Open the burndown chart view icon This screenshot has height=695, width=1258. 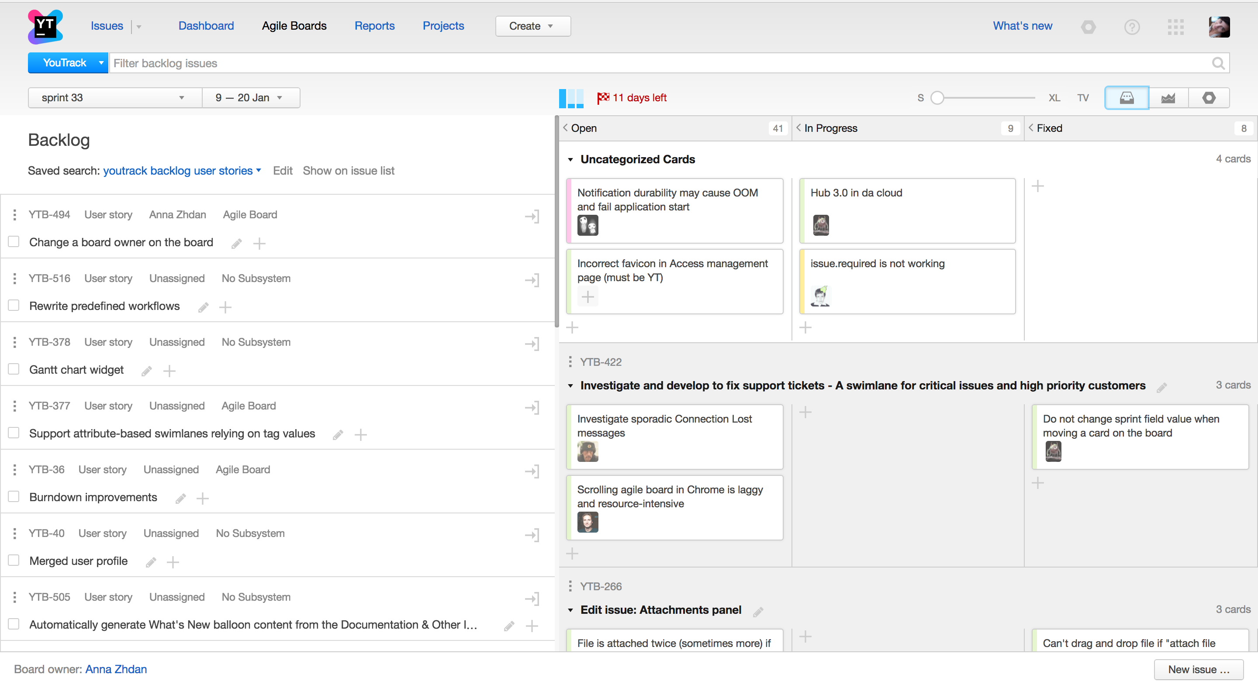(x=1168, y=98)
